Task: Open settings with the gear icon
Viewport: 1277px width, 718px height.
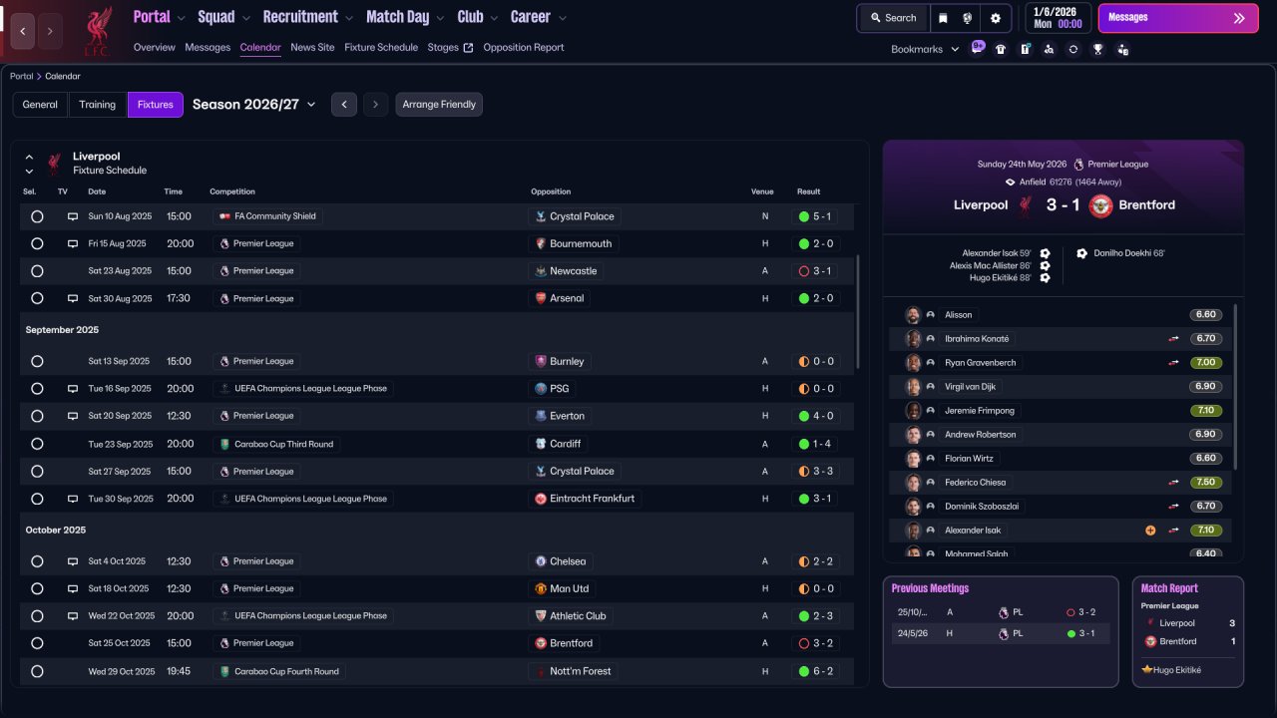Action: (x=996, y=18)
